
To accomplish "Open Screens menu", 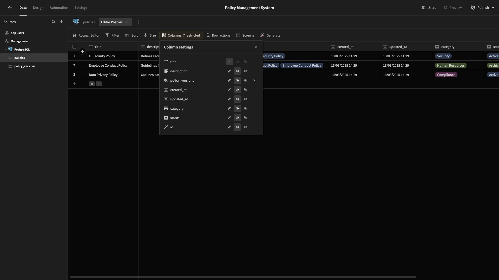I will (245, 36).
